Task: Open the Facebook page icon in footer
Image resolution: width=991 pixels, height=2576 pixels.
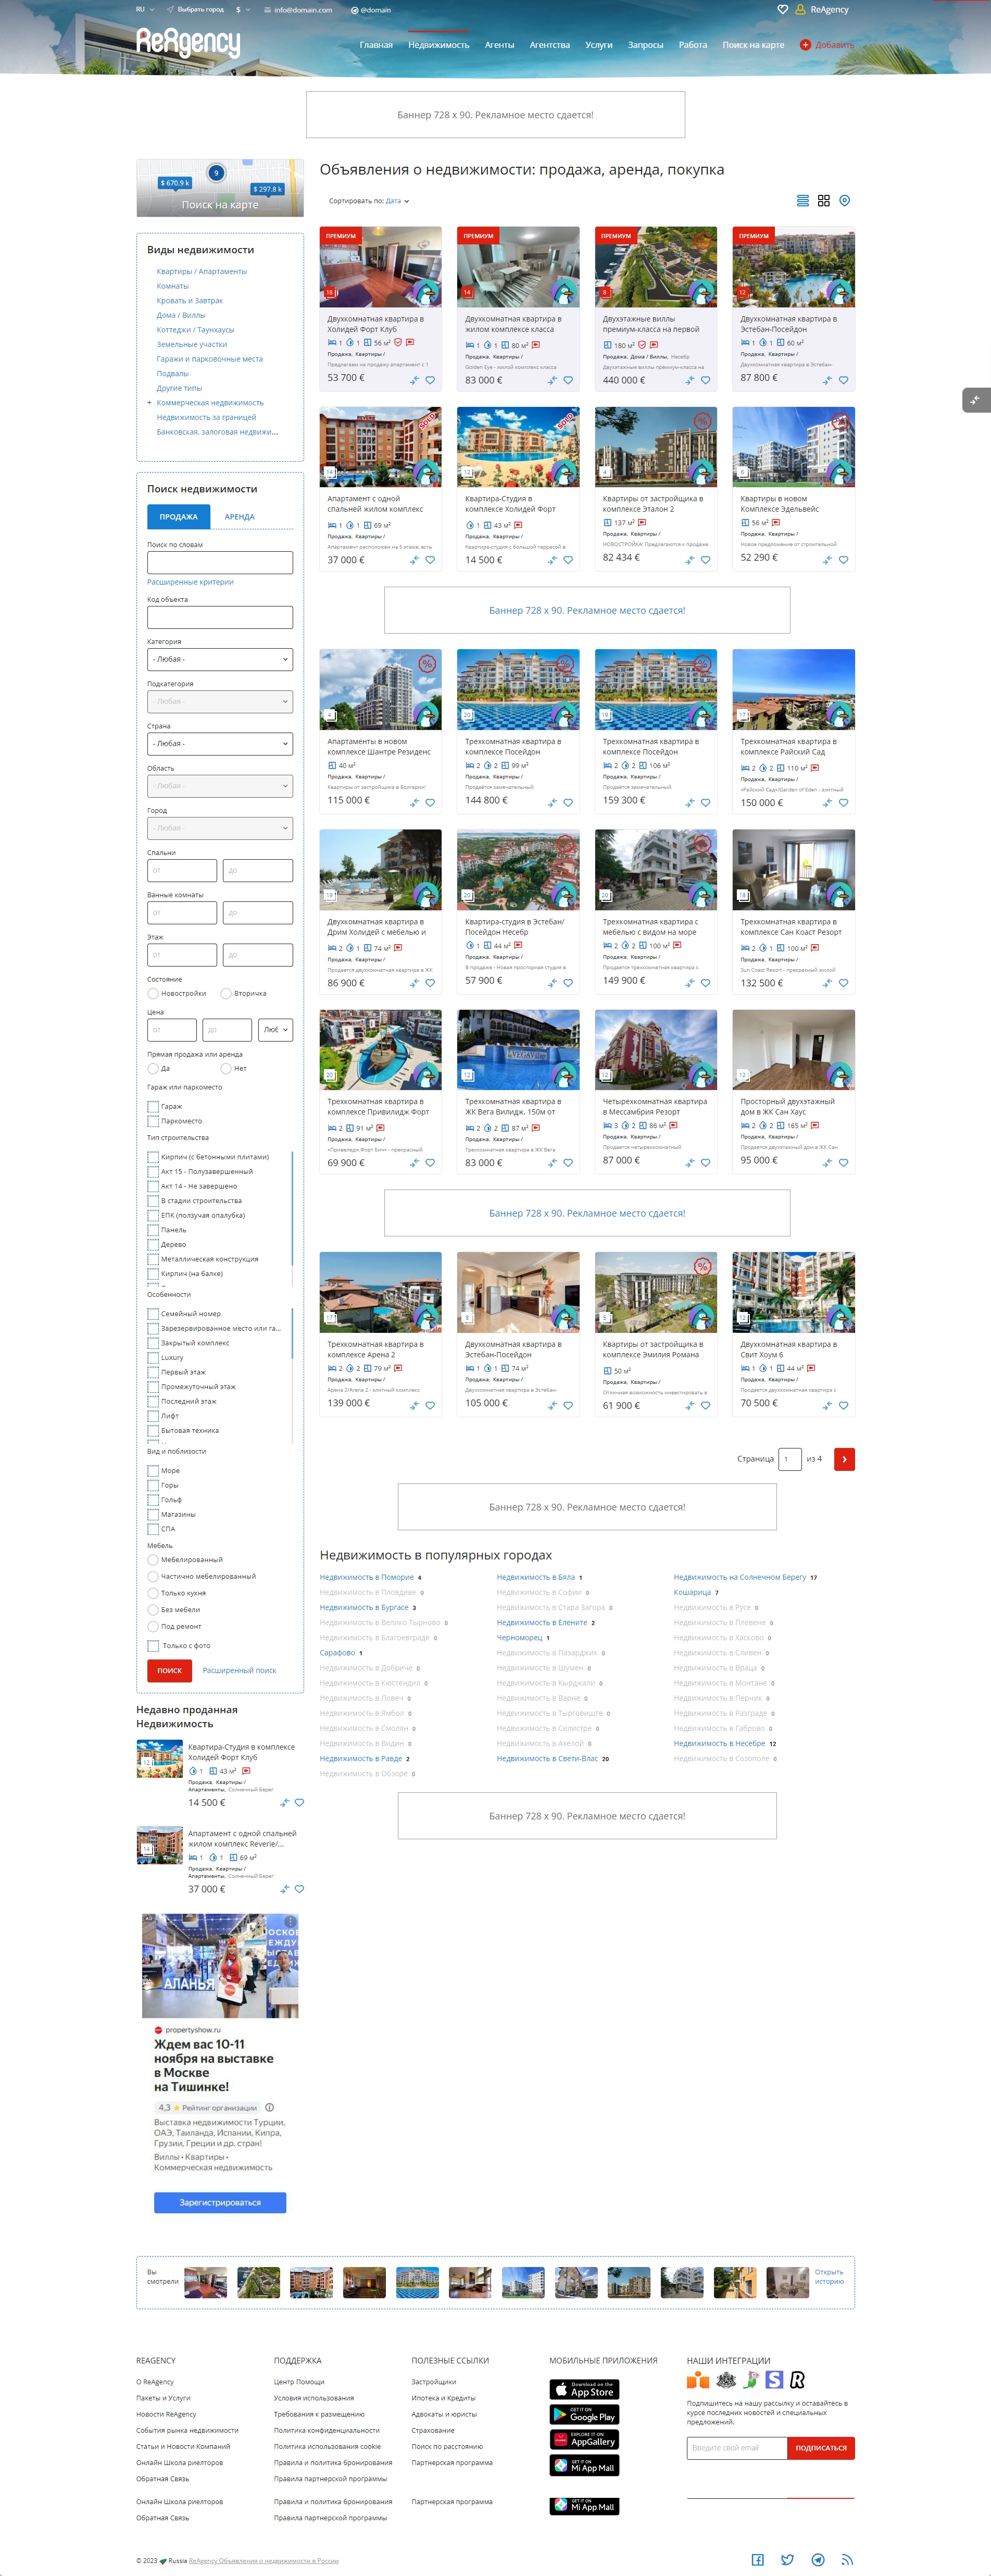Action: pos(757,2559)
